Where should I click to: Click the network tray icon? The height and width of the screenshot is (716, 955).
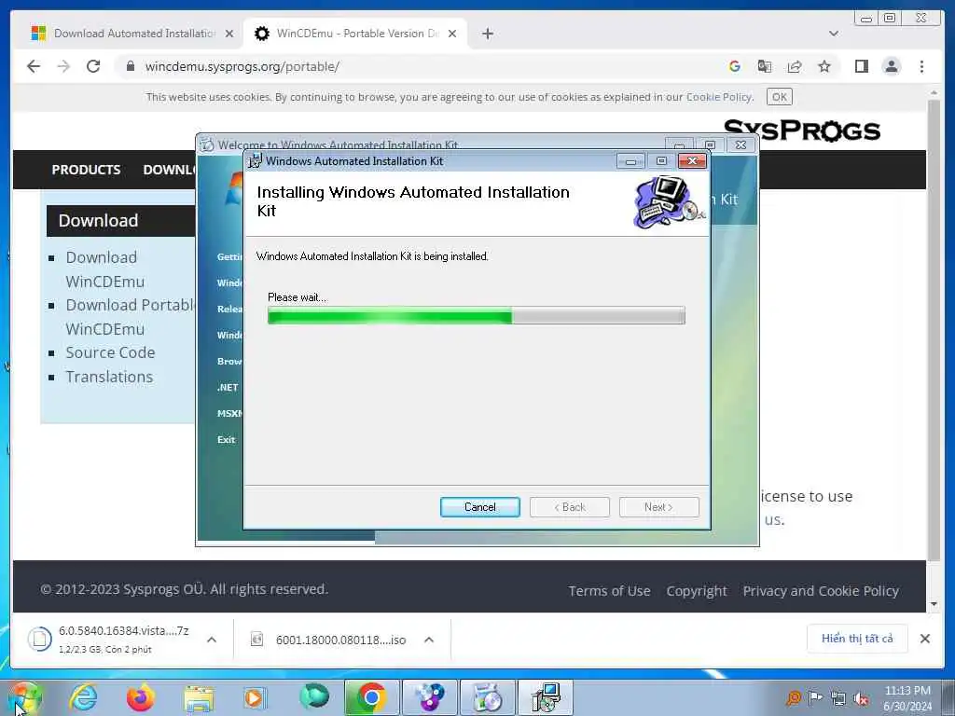click(x=838, y=699)
